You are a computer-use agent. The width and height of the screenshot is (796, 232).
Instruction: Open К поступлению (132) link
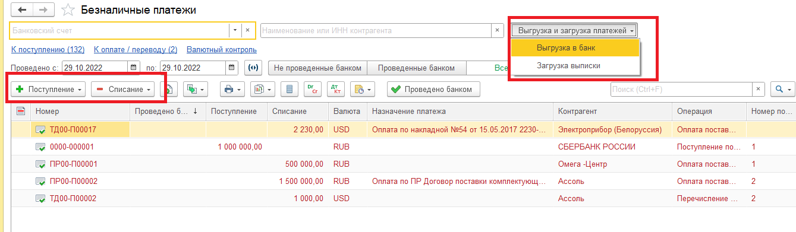48,50
